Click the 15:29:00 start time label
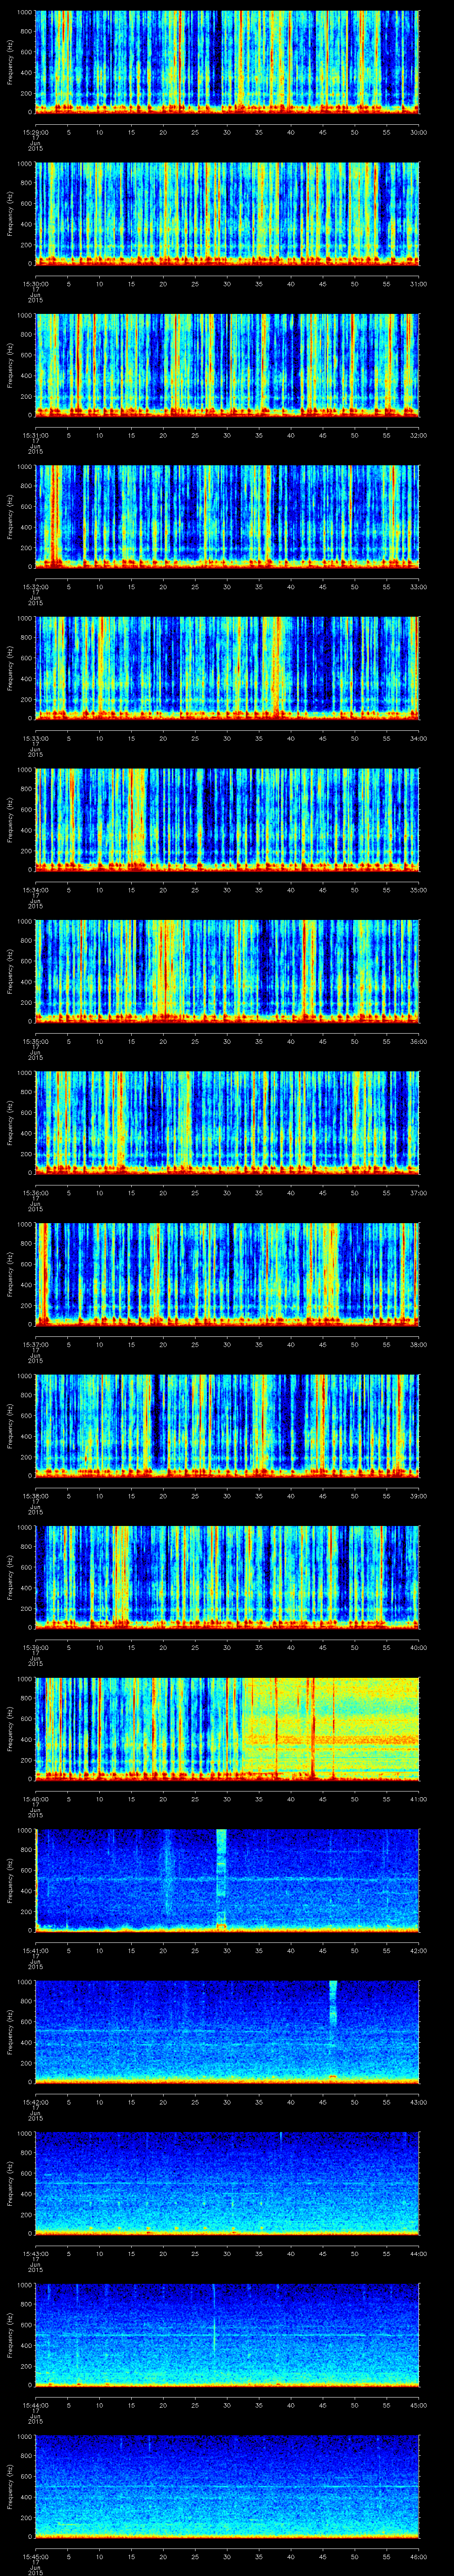 (36, 132)
